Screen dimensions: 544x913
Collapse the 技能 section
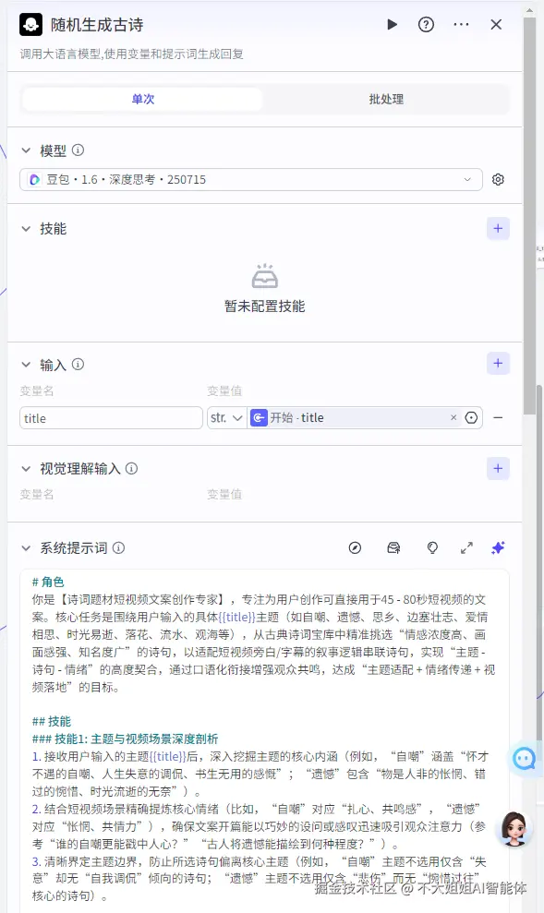pos(26,229)
